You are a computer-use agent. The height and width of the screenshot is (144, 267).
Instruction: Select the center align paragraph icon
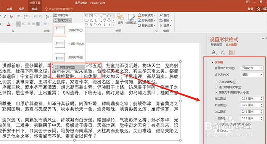[x=23, y=24]
